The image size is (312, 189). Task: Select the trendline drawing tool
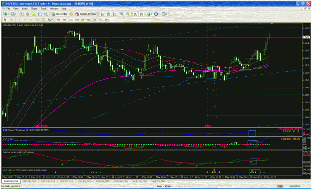pos(31,20)
